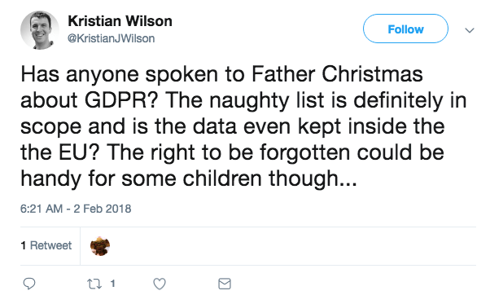Open the 6:21 AM - 2 Feb 2018 timestamp
The width and height of the screenshot is (503, 304).
tap(76, 209)
